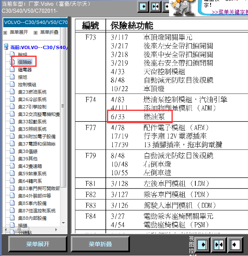Click the F73 fuse number cell
248x256 pixels.
90,38
